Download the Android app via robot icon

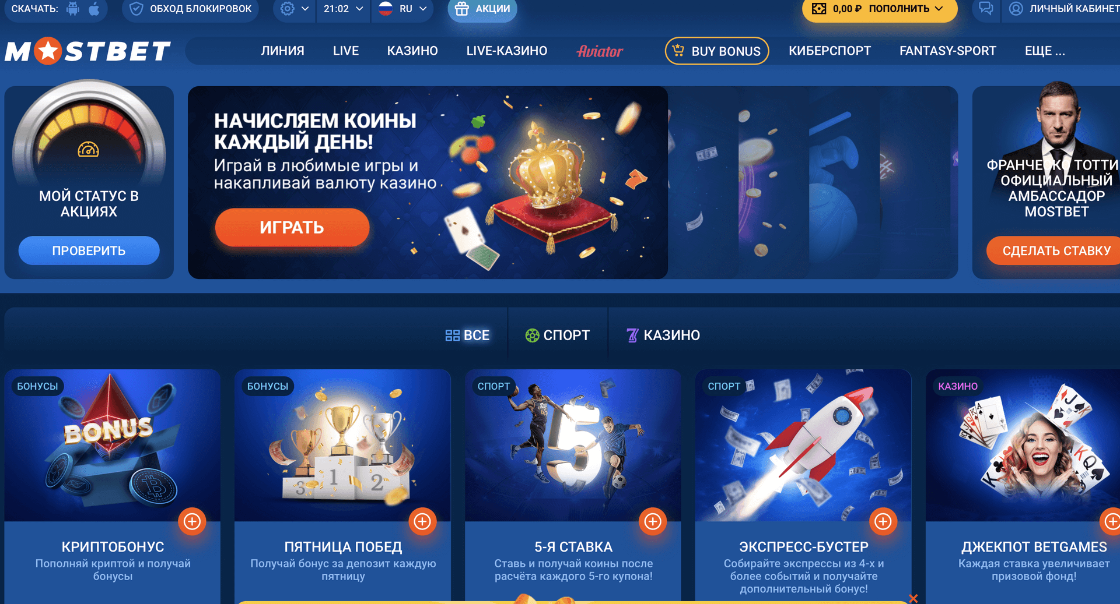click(x=73, y=9)
